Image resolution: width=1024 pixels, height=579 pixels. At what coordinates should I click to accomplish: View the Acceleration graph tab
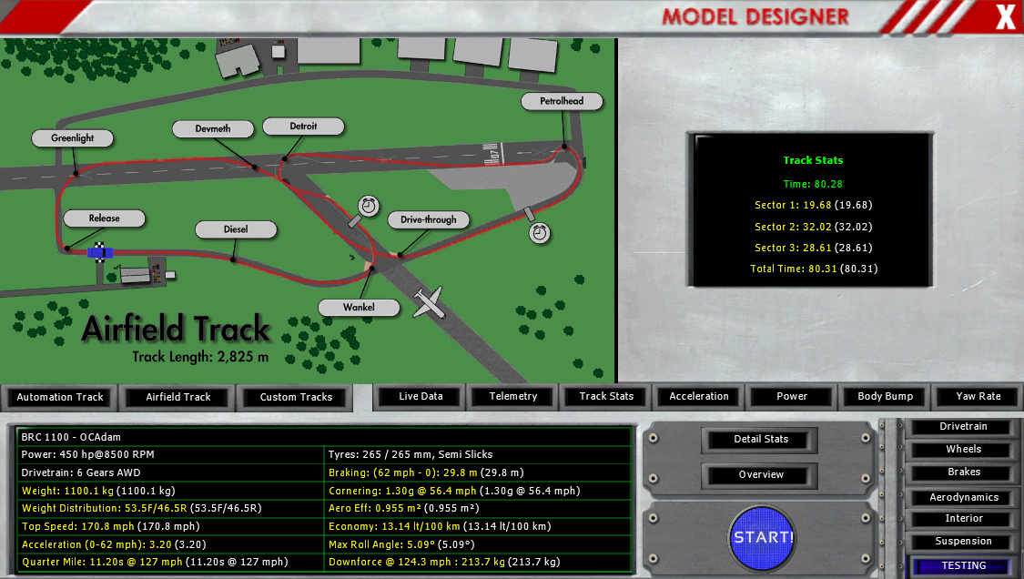click(699, 396)
